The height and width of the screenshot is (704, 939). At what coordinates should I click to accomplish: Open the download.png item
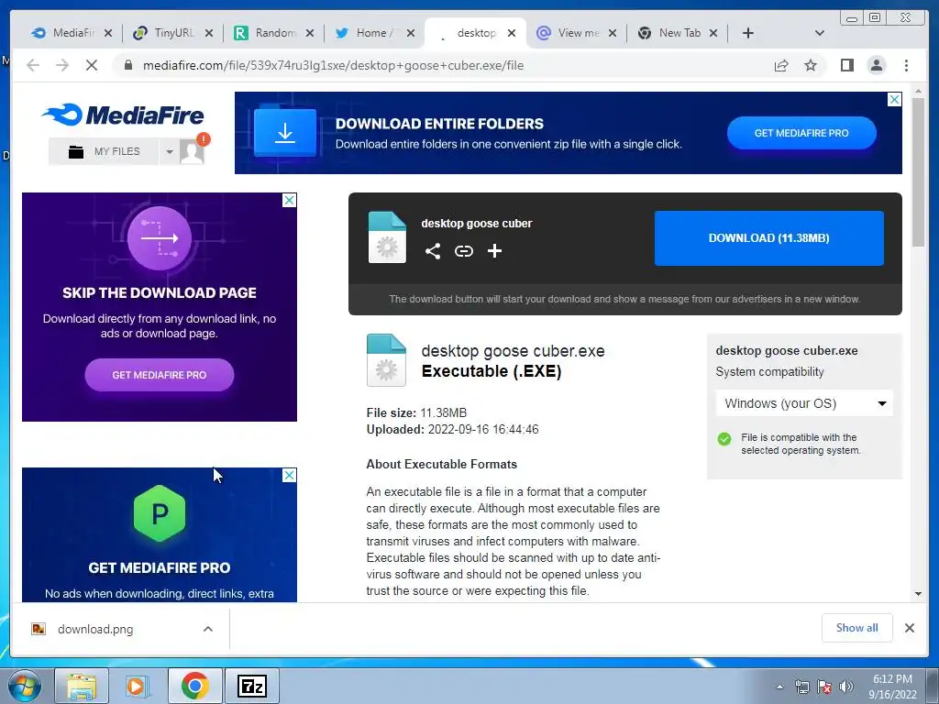95,629
